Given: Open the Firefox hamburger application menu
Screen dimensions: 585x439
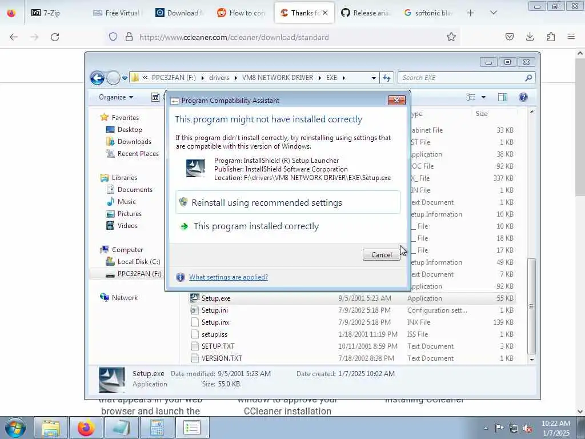Looking at the screenshot, I should point(571,37).
